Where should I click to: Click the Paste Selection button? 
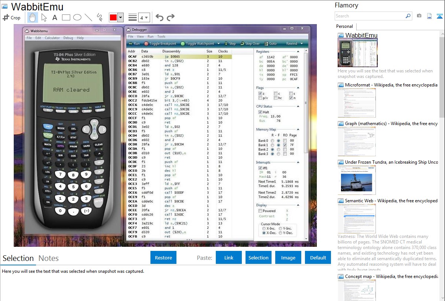tap(258, 258)
